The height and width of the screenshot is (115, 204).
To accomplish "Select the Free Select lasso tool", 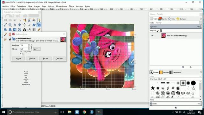I will click(x=15, y=20).
